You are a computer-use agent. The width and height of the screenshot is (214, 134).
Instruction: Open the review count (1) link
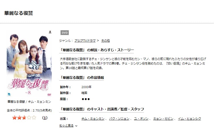click(x=45, y=118)
